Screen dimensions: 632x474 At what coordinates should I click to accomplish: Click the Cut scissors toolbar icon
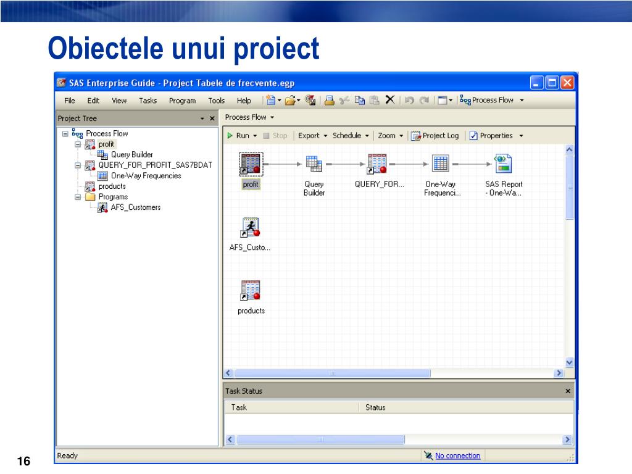tap(344, 100)
